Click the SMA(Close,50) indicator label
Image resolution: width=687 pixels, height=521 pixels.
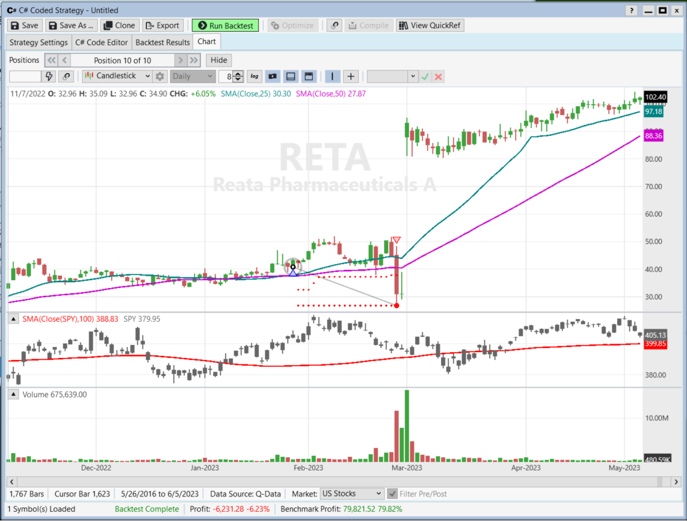(331, 94)
